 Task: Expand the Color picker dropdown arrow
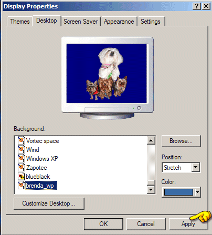pyautogui.click(x=197, y=192)
